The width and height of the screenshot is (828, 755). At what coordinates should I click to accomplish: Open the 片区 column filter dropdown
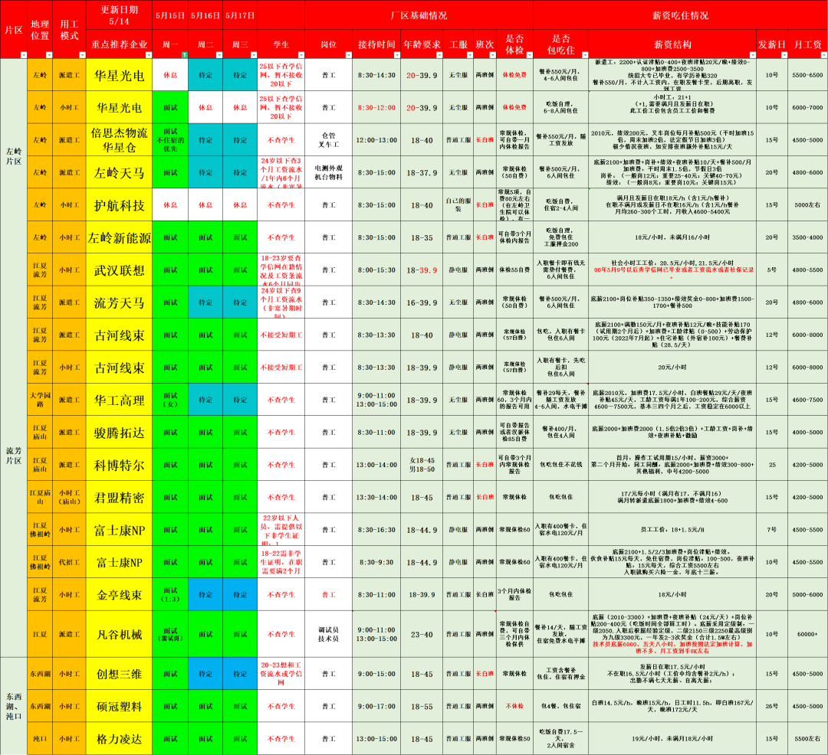(23, 55)
